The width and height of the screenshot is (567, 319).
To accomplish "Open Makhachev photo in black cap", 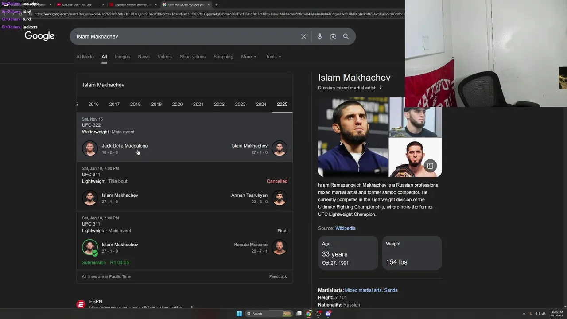I will click(415, 117).
